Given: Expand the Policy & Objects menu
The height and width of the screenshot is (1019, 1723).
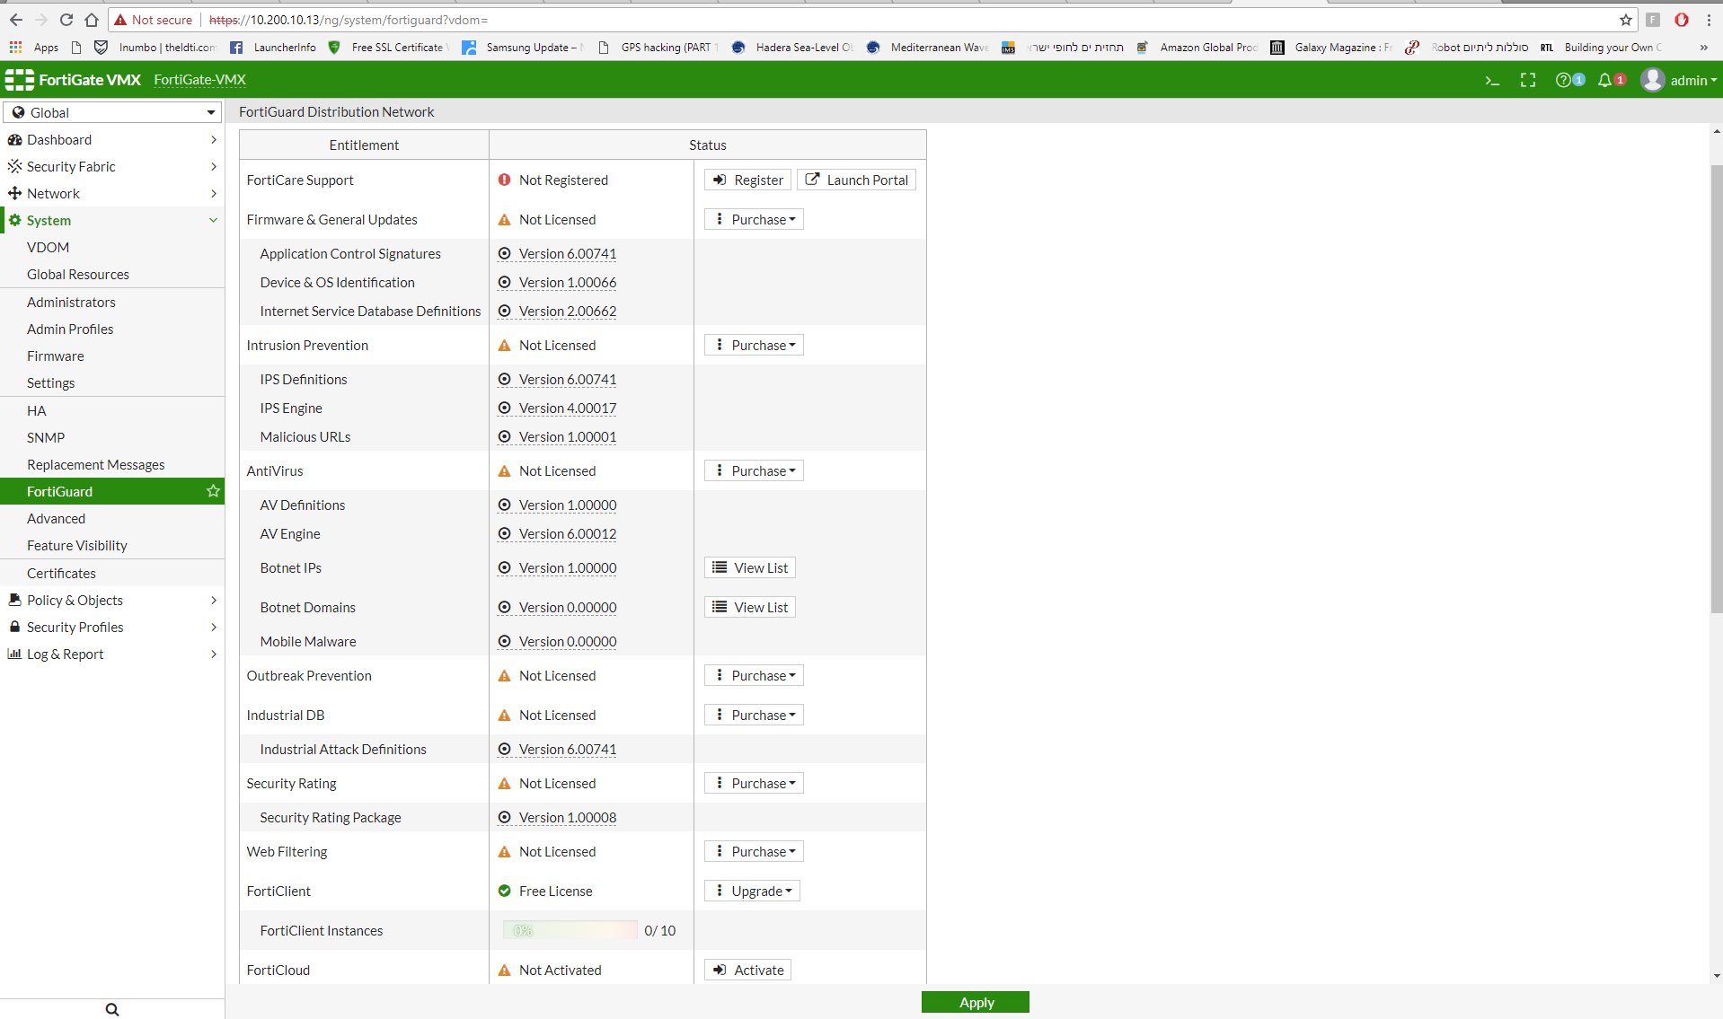Looking at the screenshot, I should (112, 600).
